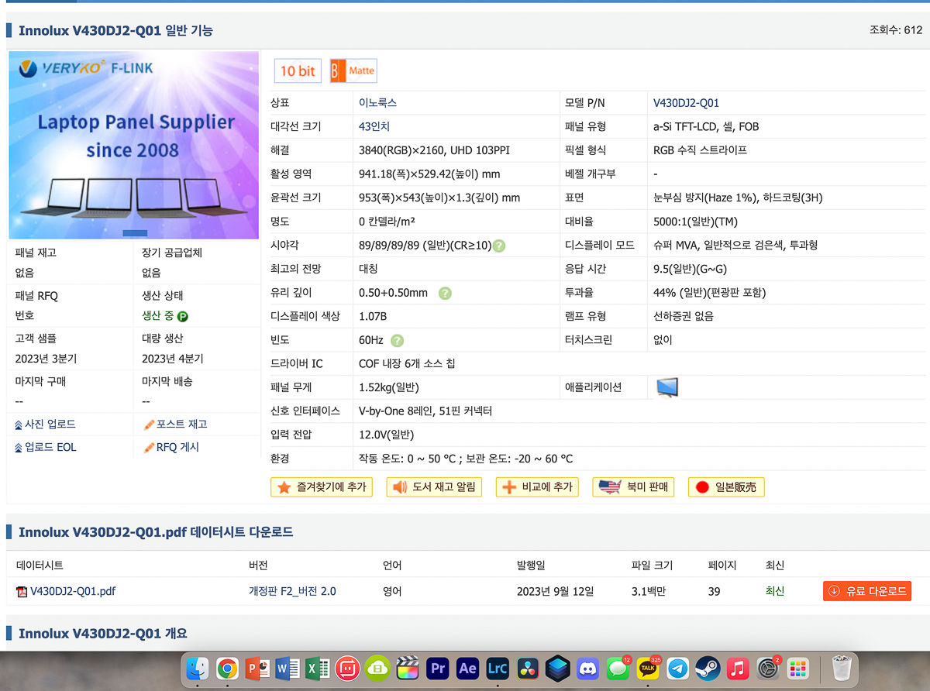This screenshot has width=930, height=691.
Task: Click the 도서 재고 알림 button
Action: pos(435,487)
